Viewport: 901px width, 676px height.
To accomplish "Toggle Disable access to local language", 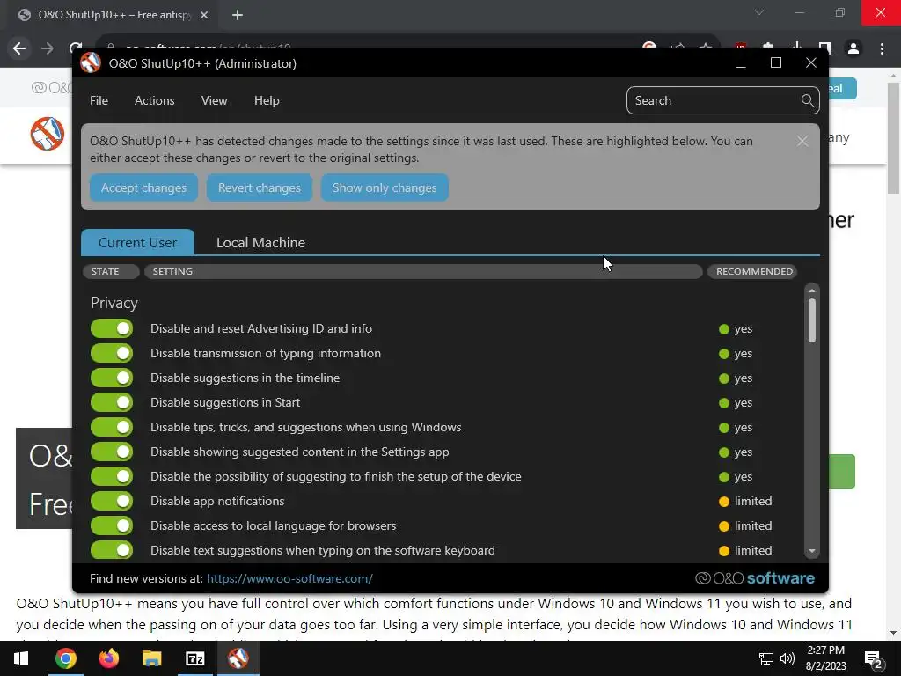I will point(112,526).
